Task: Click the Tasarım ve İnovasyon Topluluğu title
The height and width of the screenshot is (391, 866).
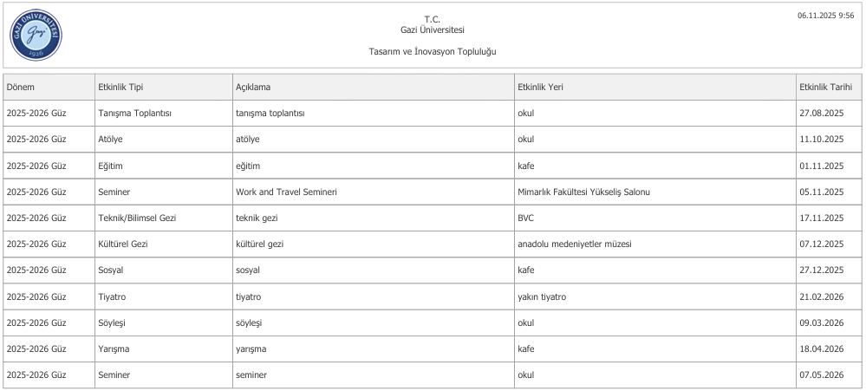Action: [x=433, y=51]
